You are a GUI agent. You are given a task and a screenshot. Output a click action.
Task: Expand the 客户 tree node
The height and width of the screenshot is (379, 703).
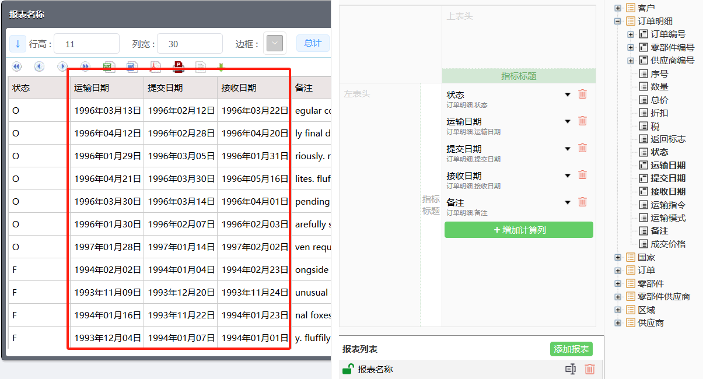click(x=618, y=8)
